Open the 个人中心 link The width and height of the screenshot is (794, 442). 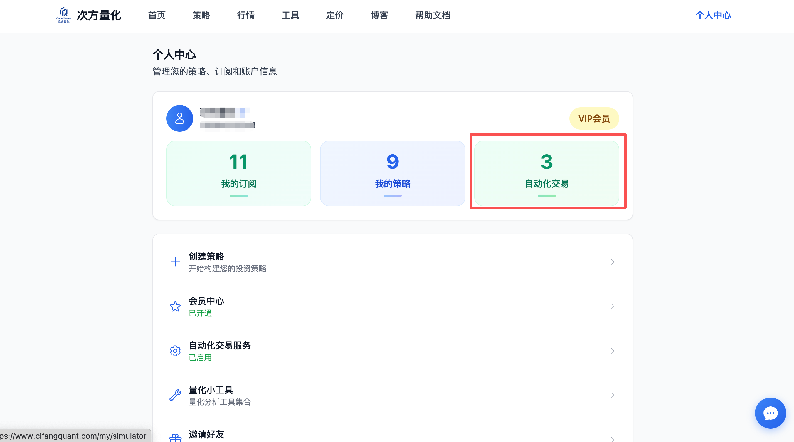coord(713,15)
